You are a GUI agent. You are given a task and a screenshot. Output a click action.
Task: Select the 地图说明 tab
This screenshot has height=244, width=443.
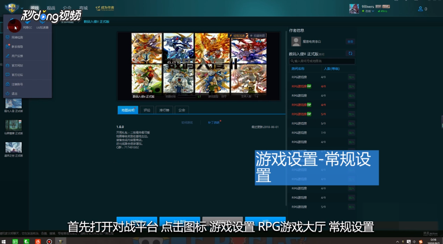click(x=128, y=110)
